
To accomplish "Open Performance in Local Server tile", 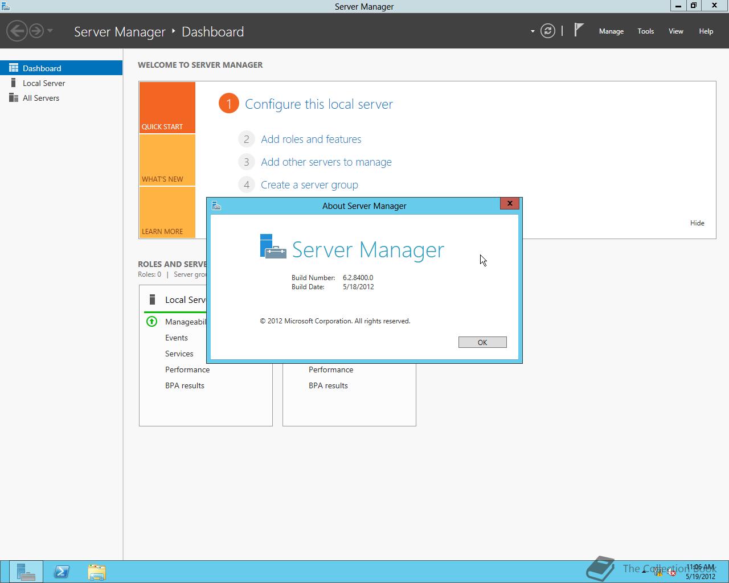I will point(187,369).
